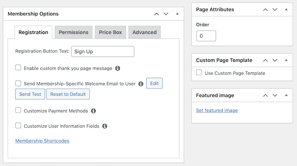Check Send Membership-Specific Welcome Email to User
This screenshot has width=297, height=166.
point(18,83)
